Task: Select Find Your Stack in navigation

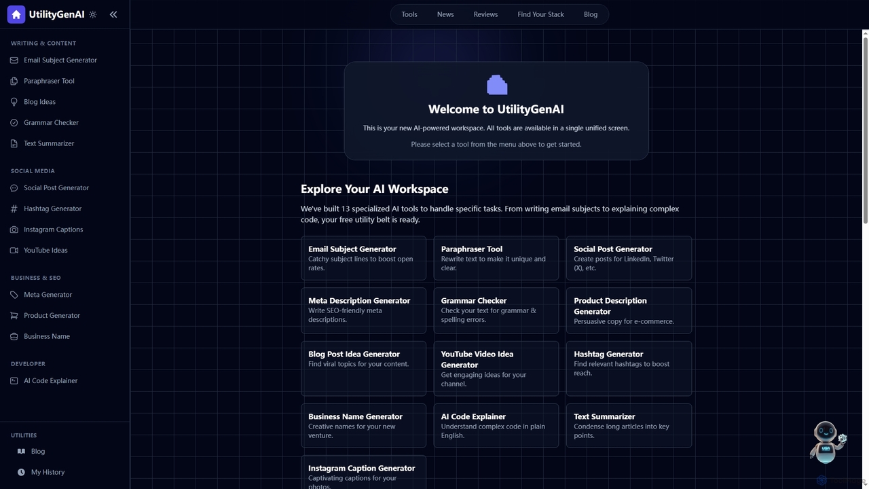Action: point(540,14)
